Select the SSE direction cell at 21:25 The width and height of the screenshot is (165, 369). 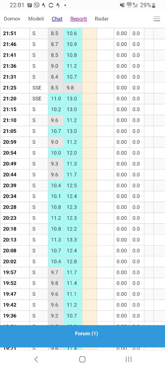click(x=39, y=88)
